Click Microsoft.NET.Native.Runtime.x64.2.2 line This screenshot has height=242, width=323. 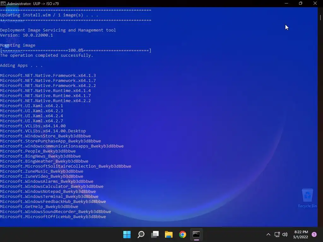pyautogui.click(x=45, y=101)
